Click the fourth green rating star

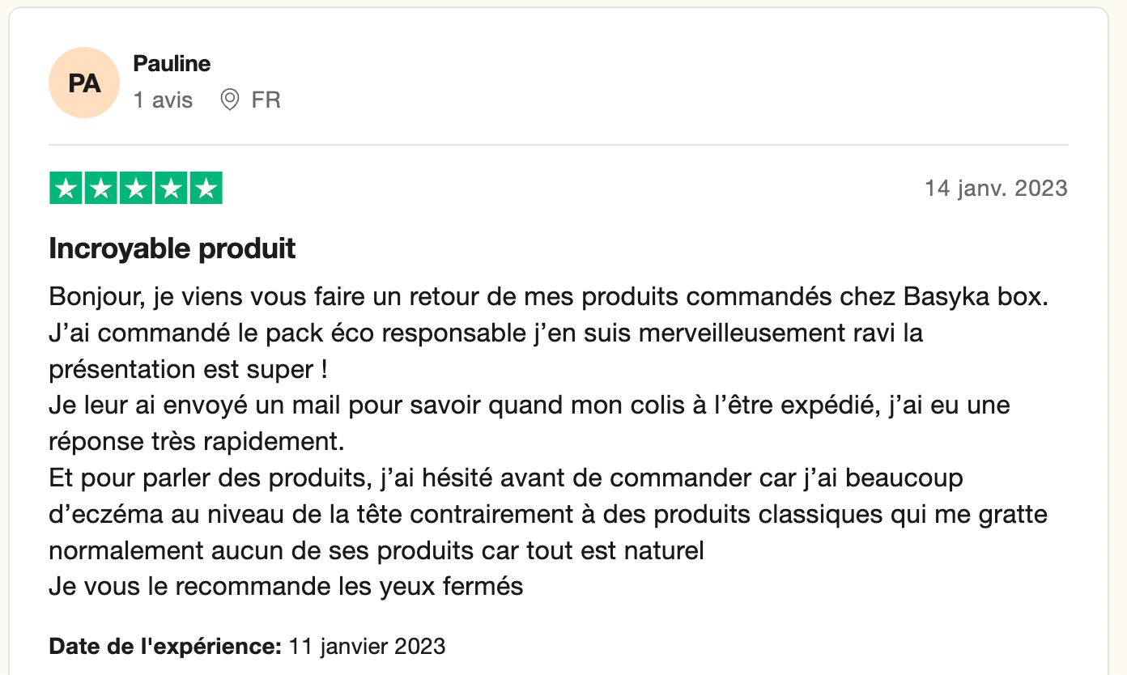click(171, 189)
